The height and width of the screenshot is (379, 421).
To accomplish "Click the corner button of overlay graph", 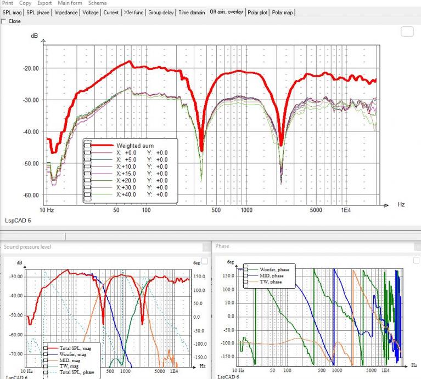I will (407, 32).
